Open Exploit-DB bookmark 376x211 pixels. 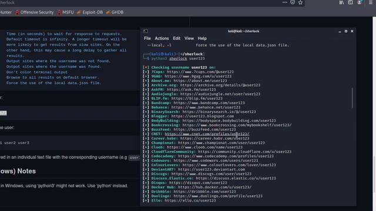[x=90, y=12]
